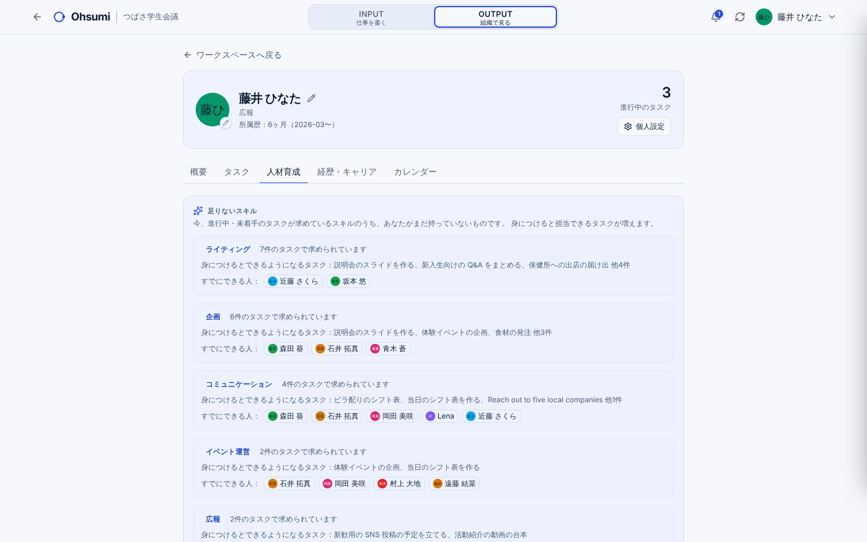The image size is (867, 542).
Task: Click the 青木 蒼 person chip
Action: click(388, 349)
